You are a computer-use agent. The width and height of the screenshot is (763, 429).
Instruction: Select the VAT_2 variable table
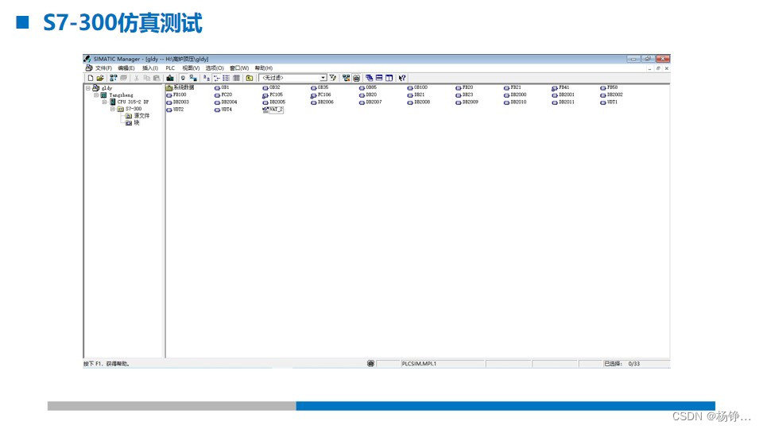[x=273, y=110]
